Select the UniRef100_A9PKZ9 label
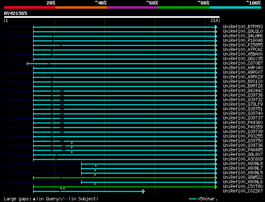 coord(243,77)
